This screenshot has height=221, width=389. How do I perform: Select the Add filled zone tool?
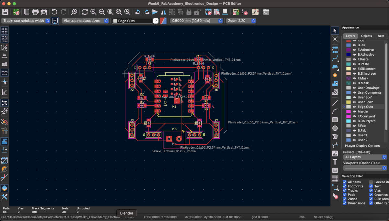pos(335,84)
